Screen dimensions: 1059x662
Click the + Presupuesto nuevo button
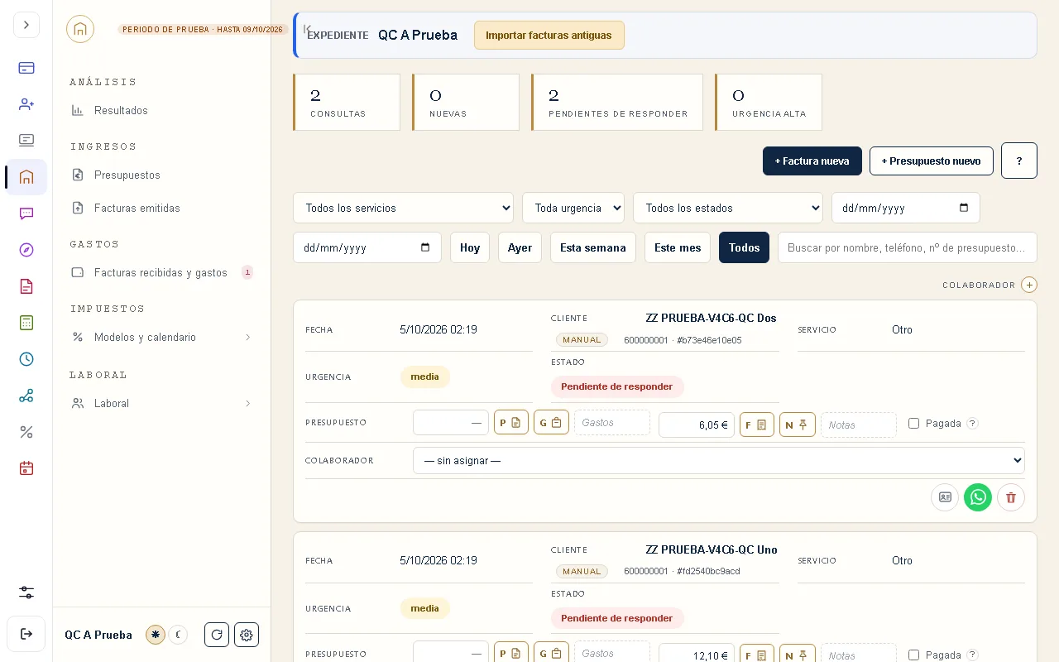(x=931, y=161)
